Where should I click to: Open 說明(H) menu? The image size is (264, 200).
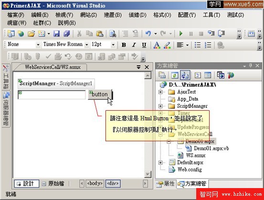click(67, 23)
